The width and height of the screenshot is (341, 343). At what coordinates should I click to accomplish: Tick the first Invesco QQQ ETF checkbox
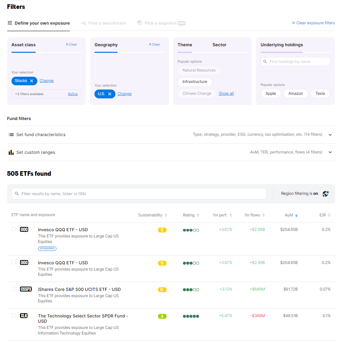(14, 229)
